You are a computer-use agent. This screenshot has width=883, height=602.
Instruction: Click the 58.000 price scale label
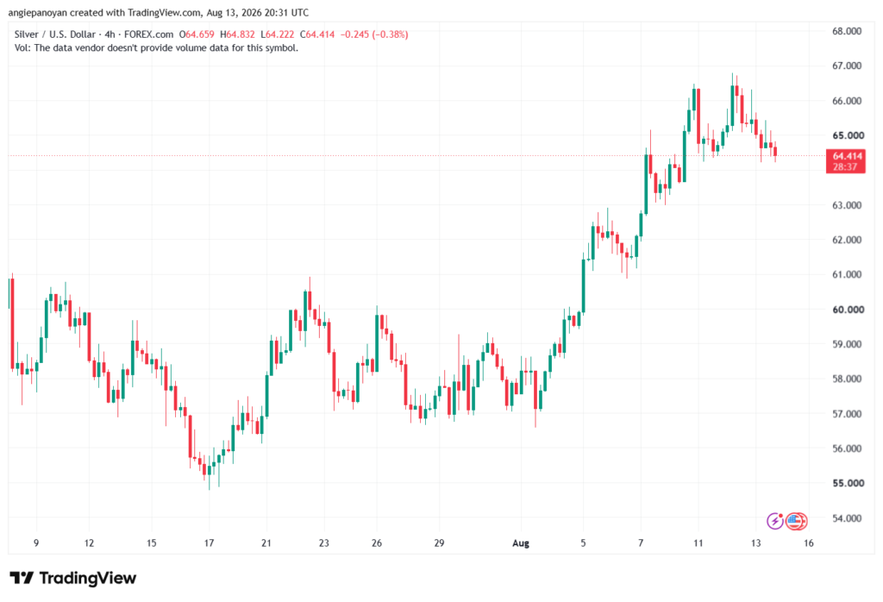tap(847, 379)
